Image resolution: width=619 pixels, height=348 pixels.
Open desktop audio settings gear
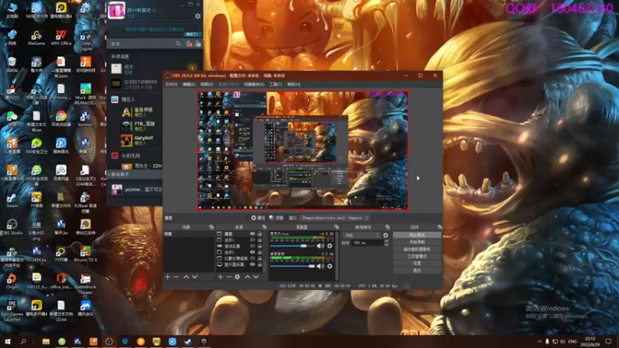[330, 266]
